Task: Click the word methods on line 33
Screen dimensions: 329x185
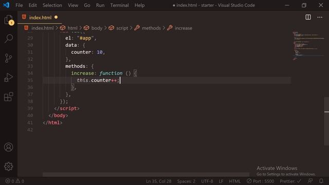Action: tap(76, 66)
